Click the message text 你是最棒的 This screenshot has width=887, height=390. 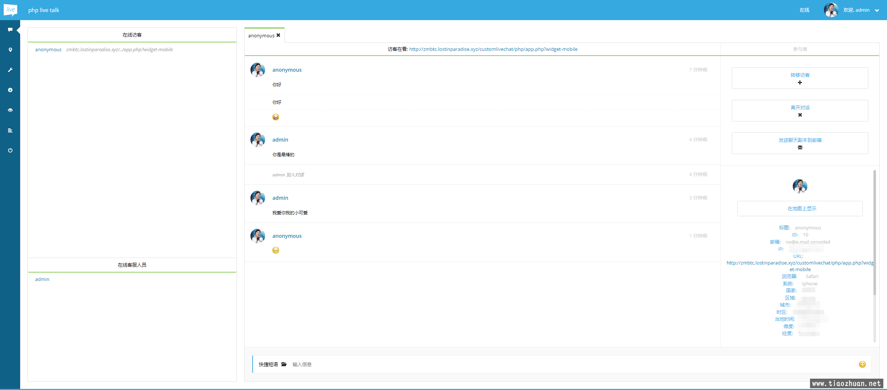point(283,155)
